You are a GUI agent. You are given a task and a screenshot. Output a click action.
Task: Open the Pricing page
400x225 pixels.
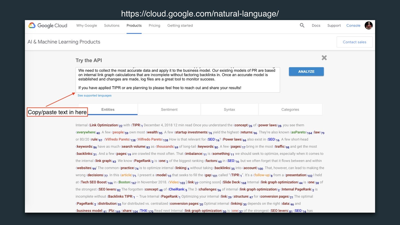(x=154, y=25)
